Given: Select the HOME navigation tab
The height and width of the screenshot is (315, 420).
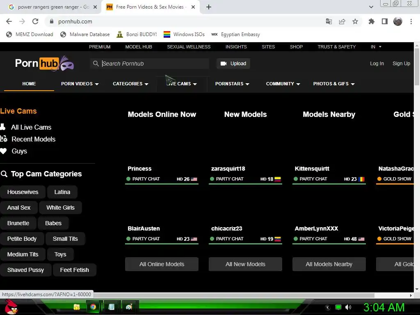Looking at the screenshot, I should coord(29,84).
